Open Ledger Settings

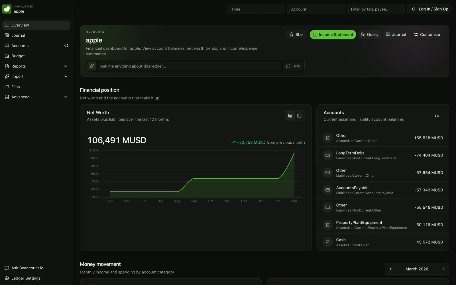(36, 278)
